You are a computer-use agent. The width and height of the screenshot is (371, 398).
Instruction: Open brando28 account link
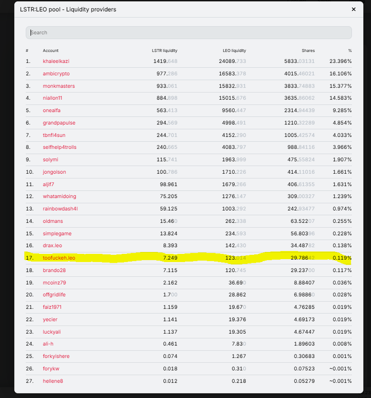[x=54, y=270]
